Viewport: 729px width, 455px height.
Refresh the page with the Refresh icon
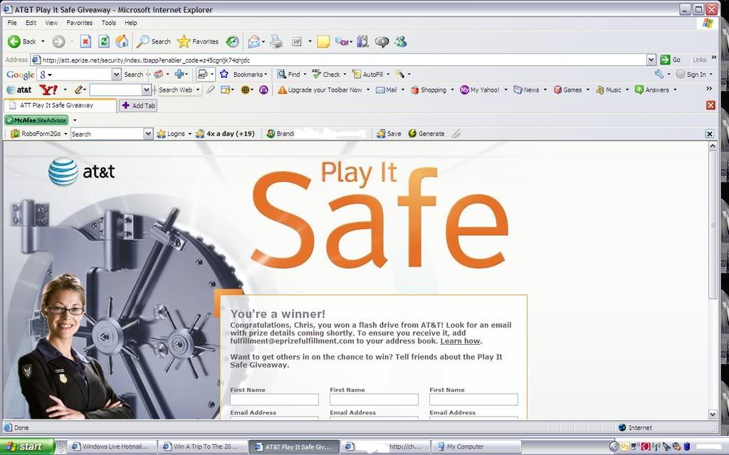click(103, 41)
